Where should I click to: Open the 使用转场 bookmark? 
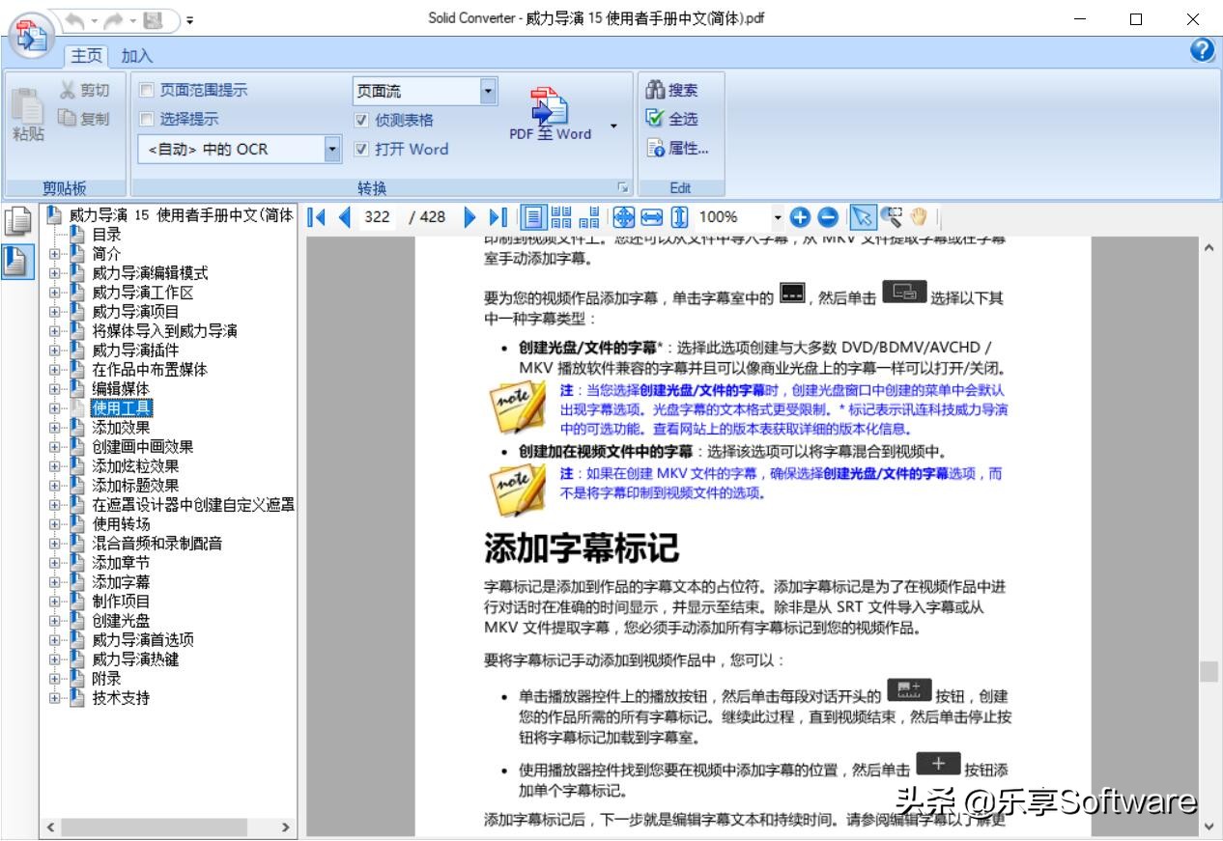[x=121, y=524]
